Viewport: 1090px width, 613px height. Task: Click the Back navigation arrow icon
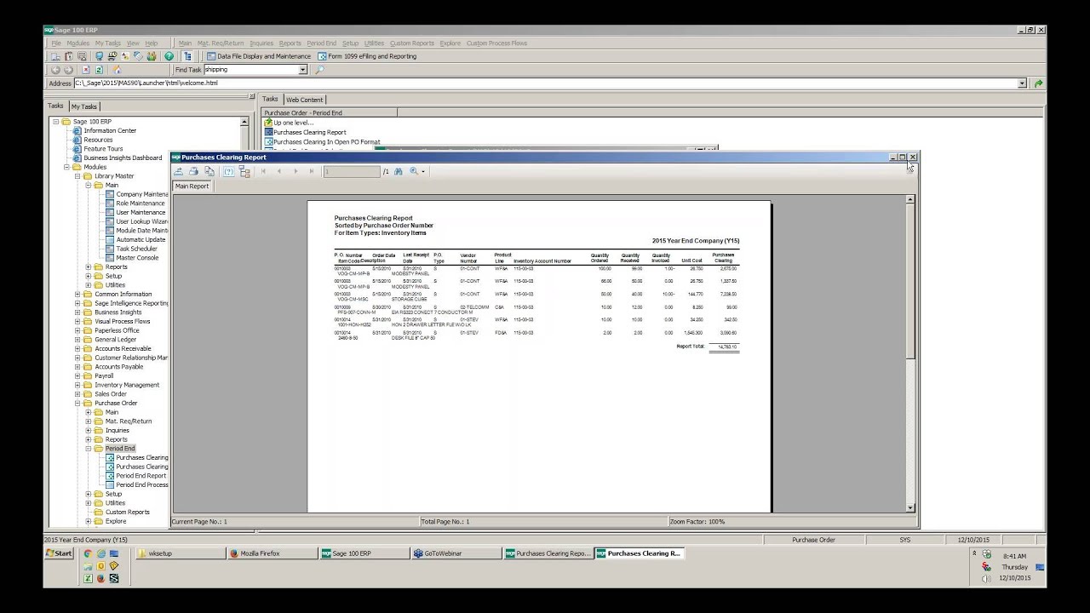pos(56,70)
